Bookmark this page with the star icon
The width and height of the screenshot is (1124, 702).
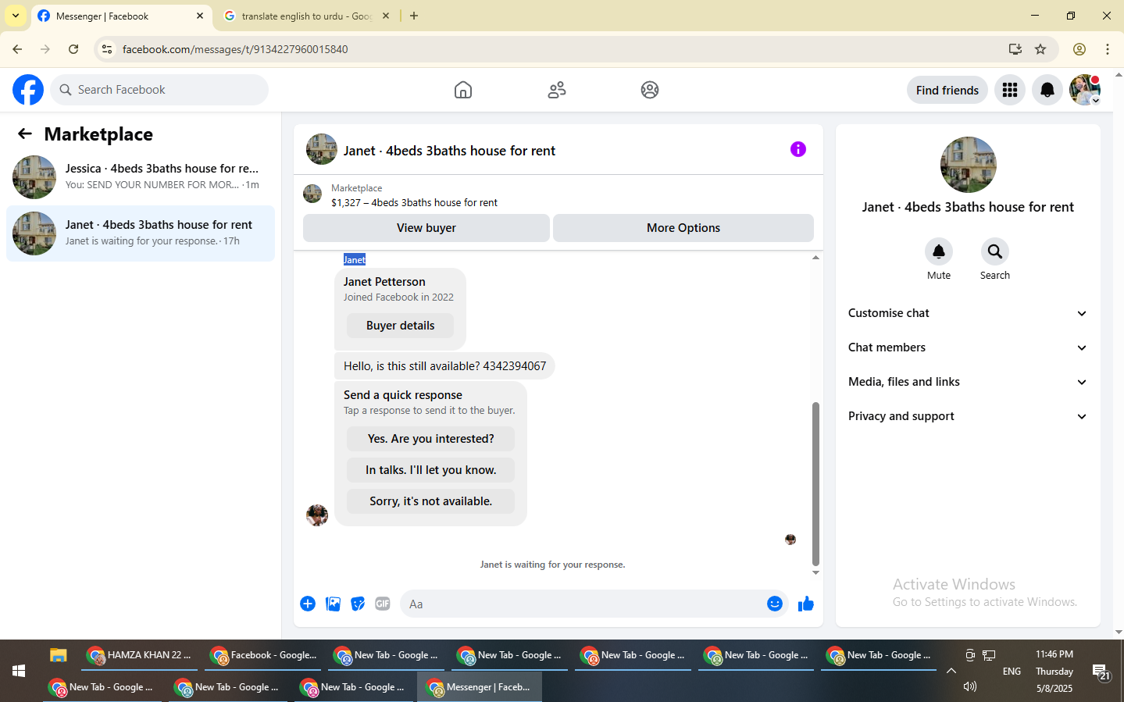tap(1040, 49)
